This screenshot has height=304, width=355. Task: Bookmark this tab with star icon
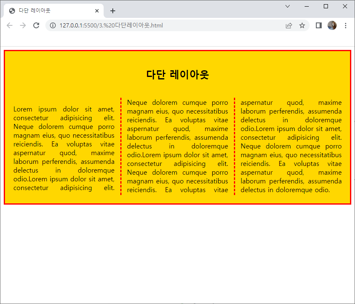point(302,25)
